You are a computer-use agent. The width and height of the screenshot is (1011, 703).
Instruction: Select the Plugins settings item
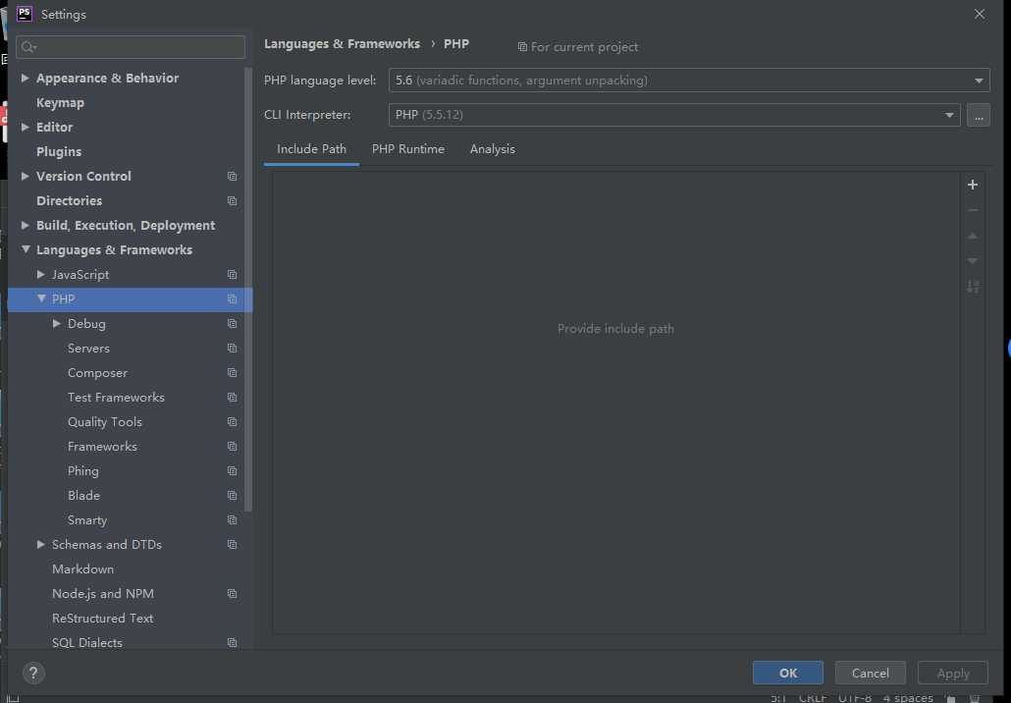coord(59,152)
